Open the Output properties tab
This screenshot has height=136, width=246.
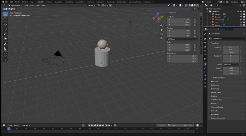coord(205,43)
